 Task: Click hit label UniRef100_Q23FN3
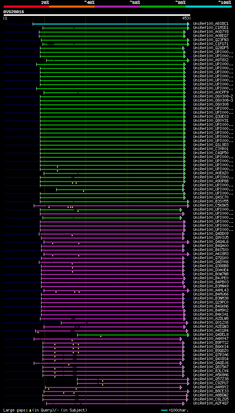pyautogui.click(x=211, y=40)
